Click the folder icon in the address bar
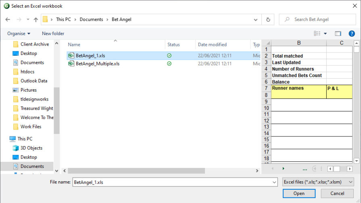 [45, 19]
